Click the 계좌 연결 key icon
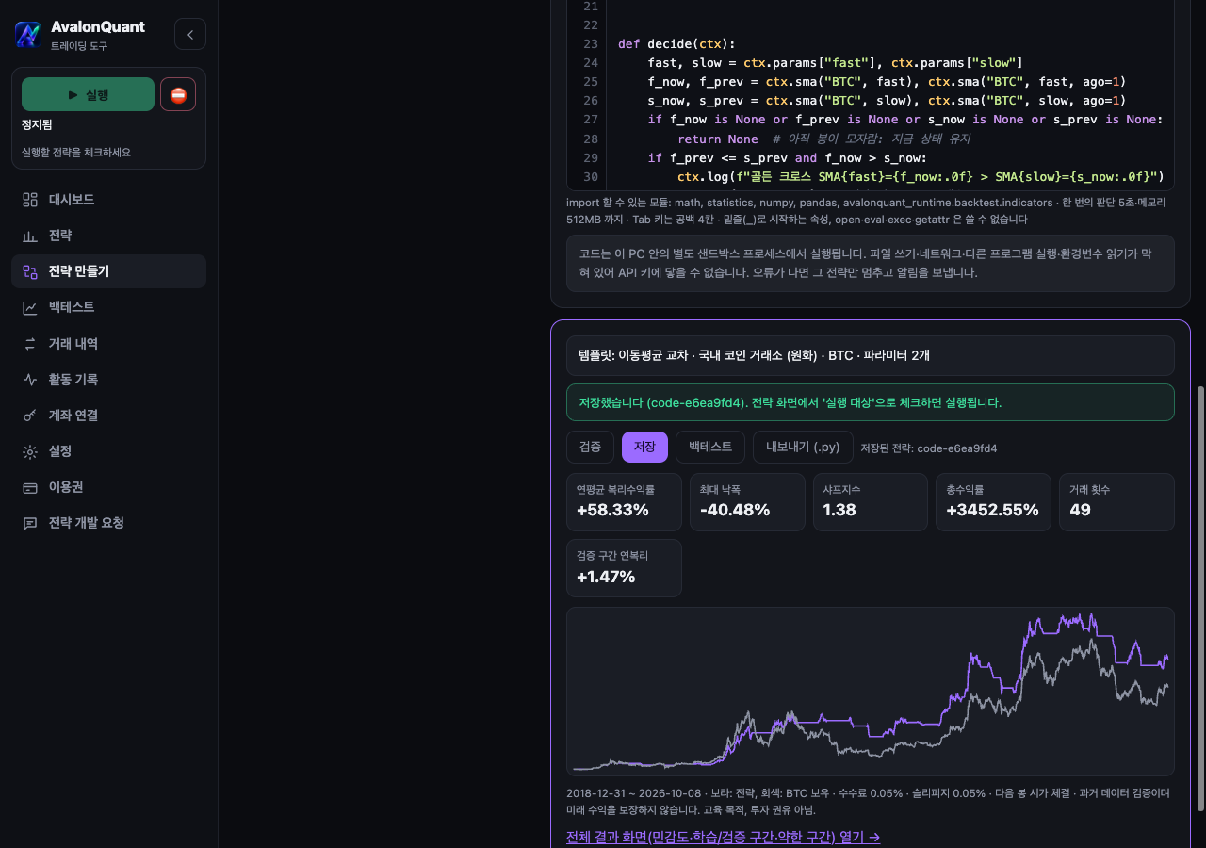The image size is (1206, 848). click(30, 416)
